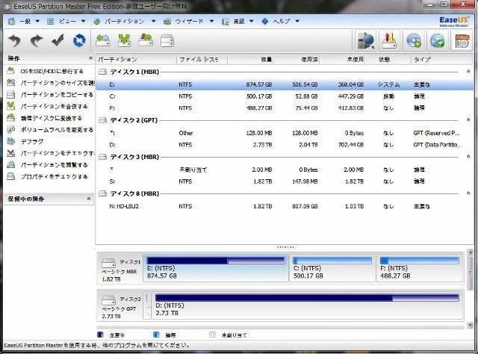Select the C: NTFS 500.17 GB row
The width and height of the screenshot is (478, 354).
(284, 96)
